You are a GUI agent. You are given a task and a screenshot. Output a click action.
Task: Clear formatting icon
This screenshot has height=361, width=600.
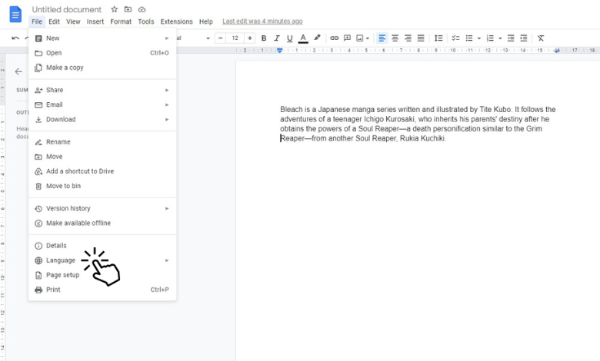pos(540,38)
